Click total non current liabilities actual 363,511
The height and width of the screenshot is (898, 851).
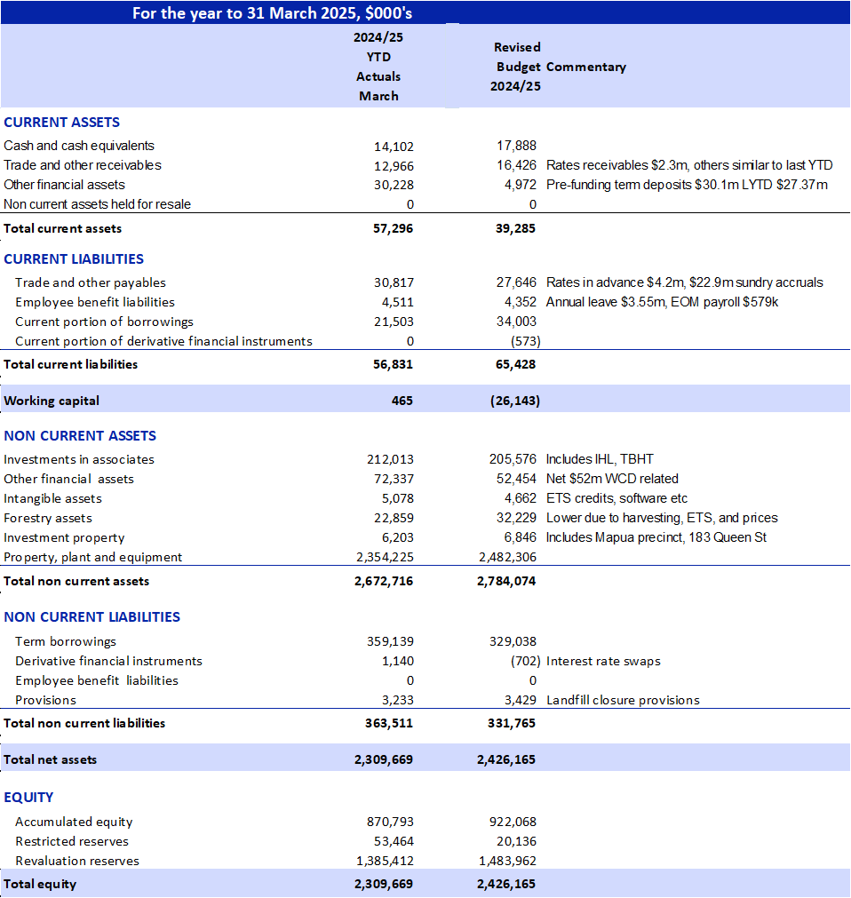389,723
